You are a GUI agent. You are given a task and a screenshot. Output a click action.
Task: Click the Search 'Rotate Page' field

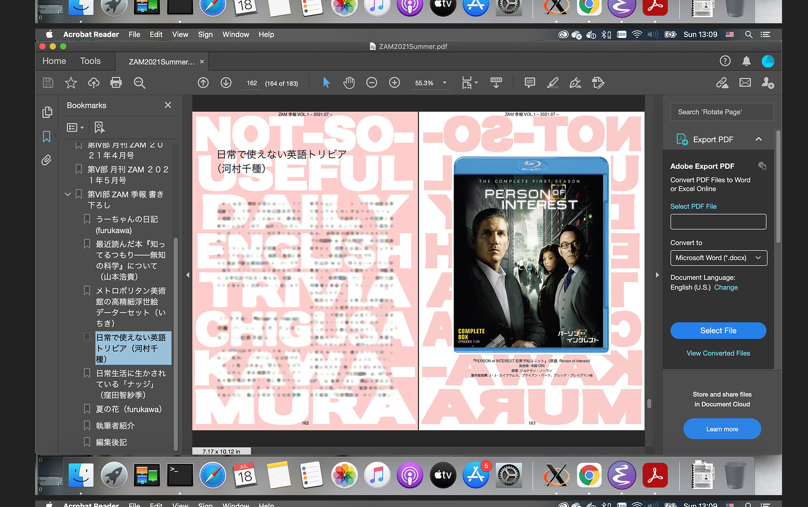722,112
